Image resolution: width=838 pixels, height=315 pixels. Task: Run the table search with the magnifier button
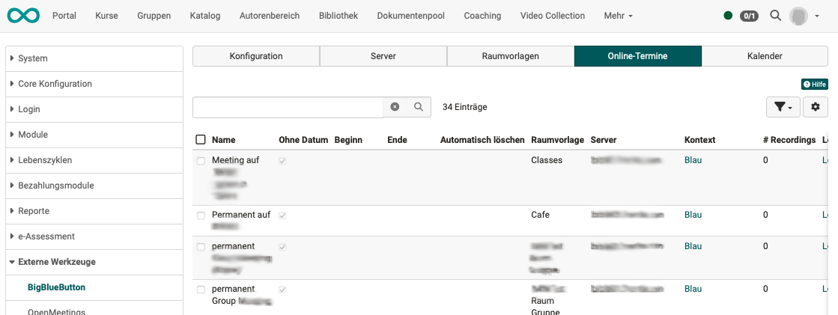pos(419,107)
